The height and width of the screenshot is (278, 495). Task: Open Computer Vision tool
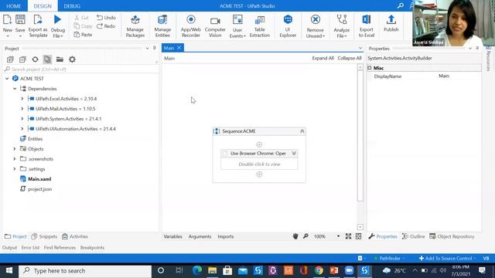tap(215, 26)
